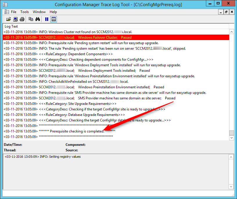
Task: Click the detail pane scroll up arrow
Action: coord(231,157)
